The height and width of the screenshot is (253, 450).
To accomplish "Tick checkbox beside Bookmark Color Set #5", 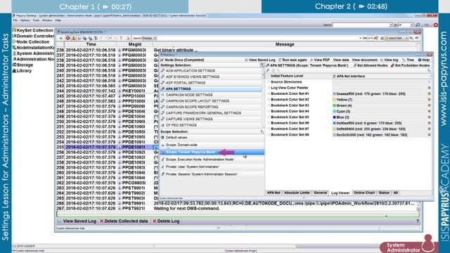I will coord(269,117).
